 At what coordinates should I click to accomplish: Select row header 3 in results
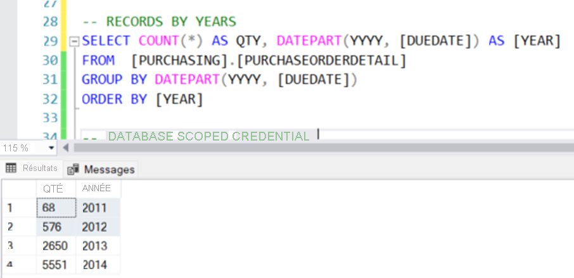pos(19,246)
